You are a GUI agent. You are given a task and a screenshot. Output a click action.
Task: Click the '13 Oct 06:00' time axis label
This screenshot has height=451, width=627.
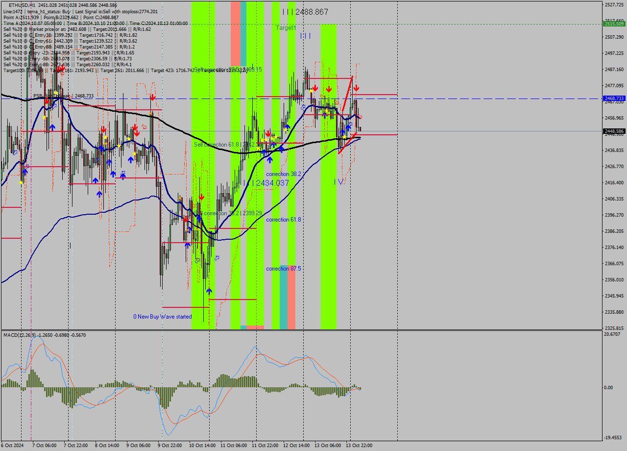[328, 446]
